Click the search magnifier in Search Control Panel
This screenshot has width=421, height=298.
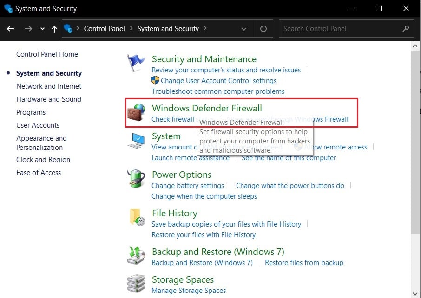(406, 28)
